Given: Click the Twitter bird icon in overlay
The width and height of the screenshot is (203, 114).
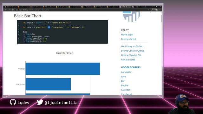Looking at the screenshot, I should 40,102.
